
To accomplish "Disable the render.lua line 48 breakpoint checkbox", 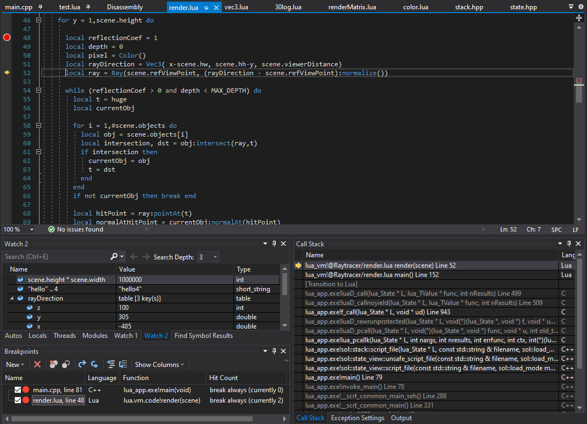I will click(x=18, y=400).
